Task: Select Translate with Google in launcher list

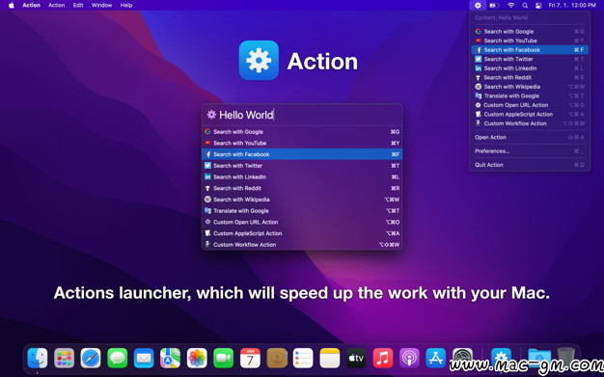Action: (x=302, y=211)
